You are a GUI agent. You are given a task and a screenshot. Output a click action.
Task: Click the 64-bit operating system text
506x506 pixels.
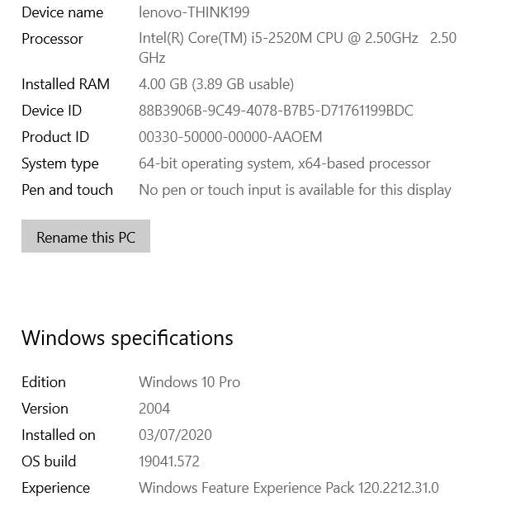pos(285,163)
